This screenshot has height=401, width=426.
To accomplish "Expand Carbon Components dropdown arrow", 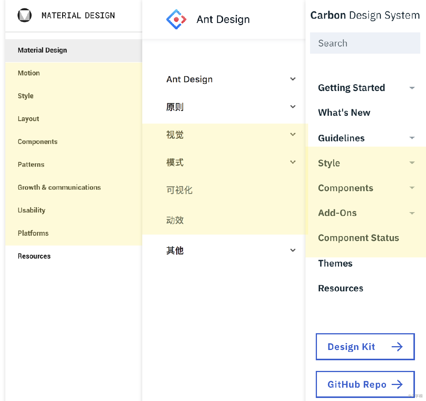I will click(x=412, y=188).
